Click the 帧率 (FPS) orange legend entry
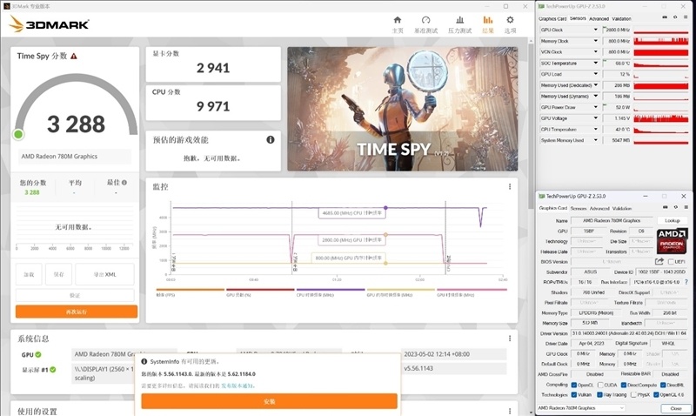Image resolution: width=696 pixels, height=416 pixels. (190, 292)
